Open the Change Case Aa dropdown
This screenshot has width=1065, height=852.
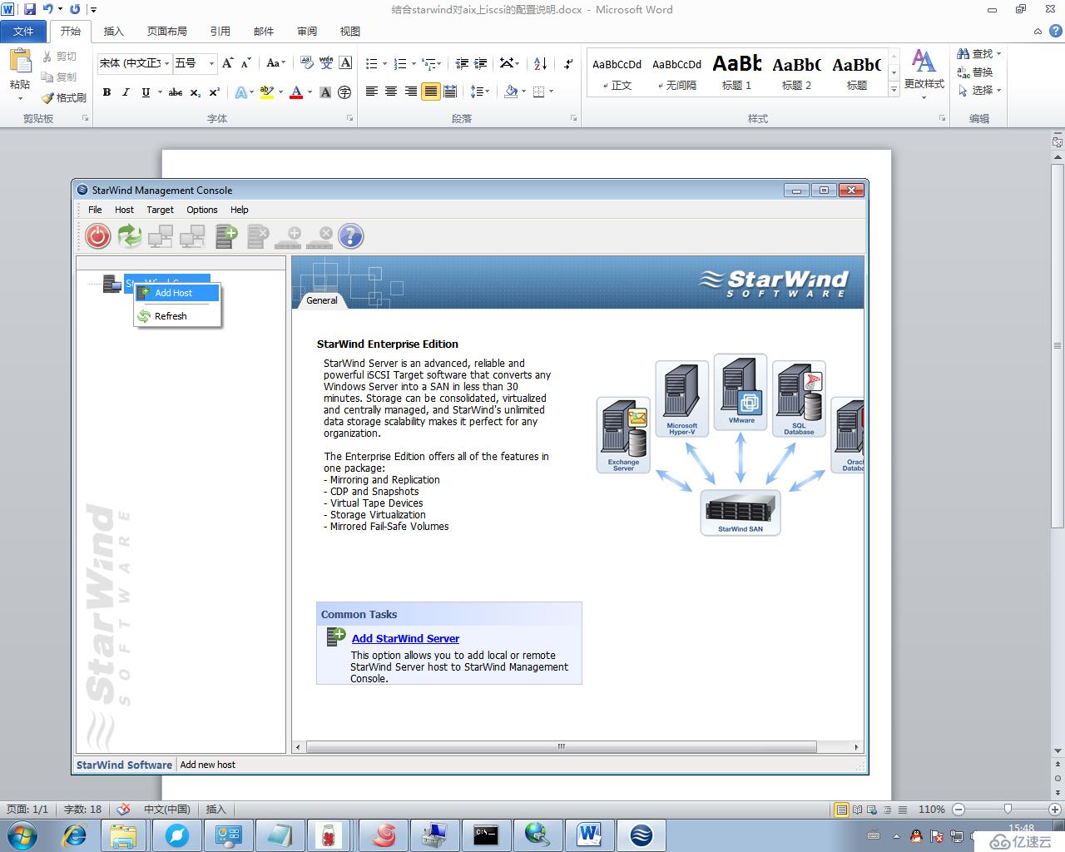pyautogui.click(x=275, y=63)
